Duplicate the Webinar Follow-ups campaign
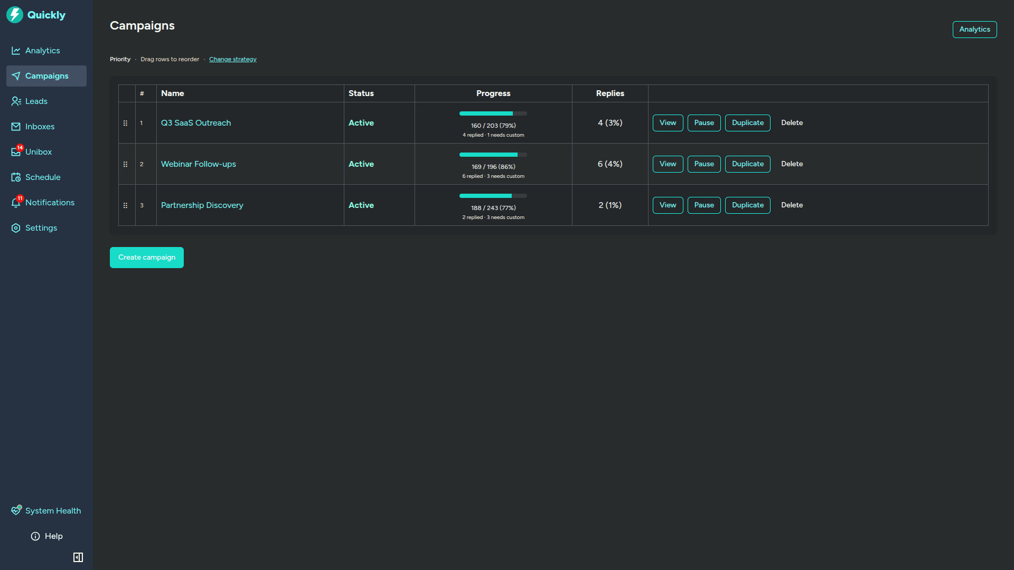The width and height of the screenshot is (1014, 570). 748,164
